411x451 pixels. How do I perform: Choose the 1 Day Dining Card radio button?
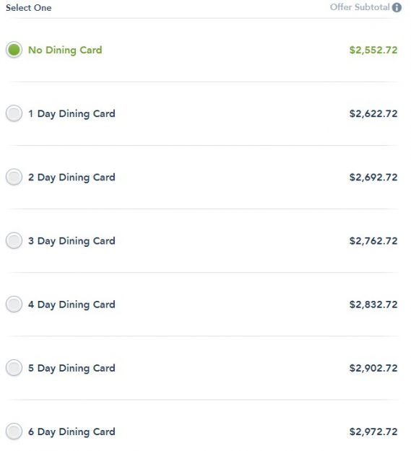(14, 113)
